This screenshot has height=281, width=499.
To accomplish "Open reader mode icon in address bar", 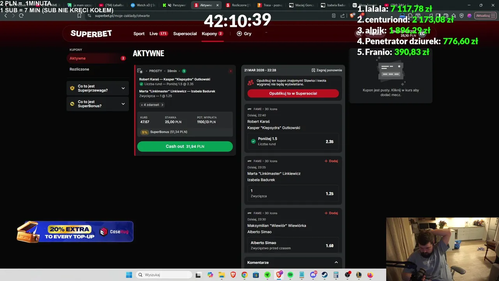I will coord(334,16).
